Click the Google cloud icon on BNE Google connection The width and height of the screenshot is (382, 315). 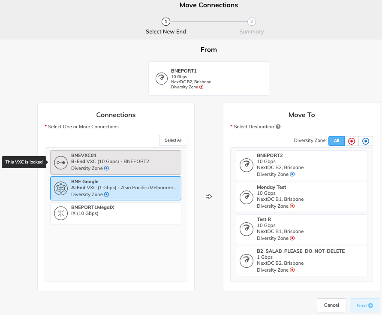click(x=61, y=188)
